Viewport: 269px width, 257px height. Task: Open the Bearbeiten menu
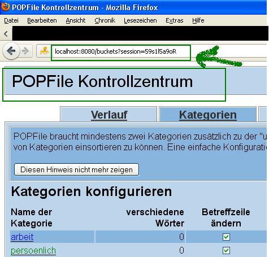tap(42, 20)
